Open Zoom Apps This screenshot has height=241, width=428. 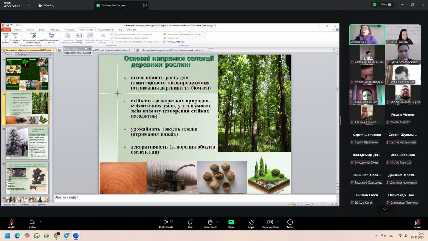coord(251,222)
